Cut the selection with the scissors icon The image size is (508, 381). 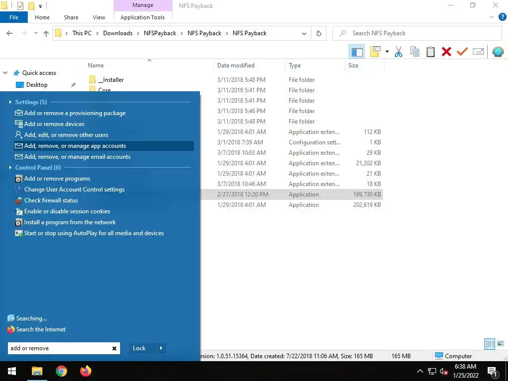tap(398, 52)
